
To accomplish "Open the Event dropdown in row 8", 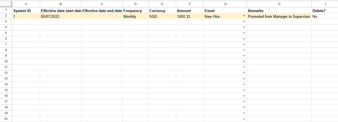I will [x=244, y=50].
